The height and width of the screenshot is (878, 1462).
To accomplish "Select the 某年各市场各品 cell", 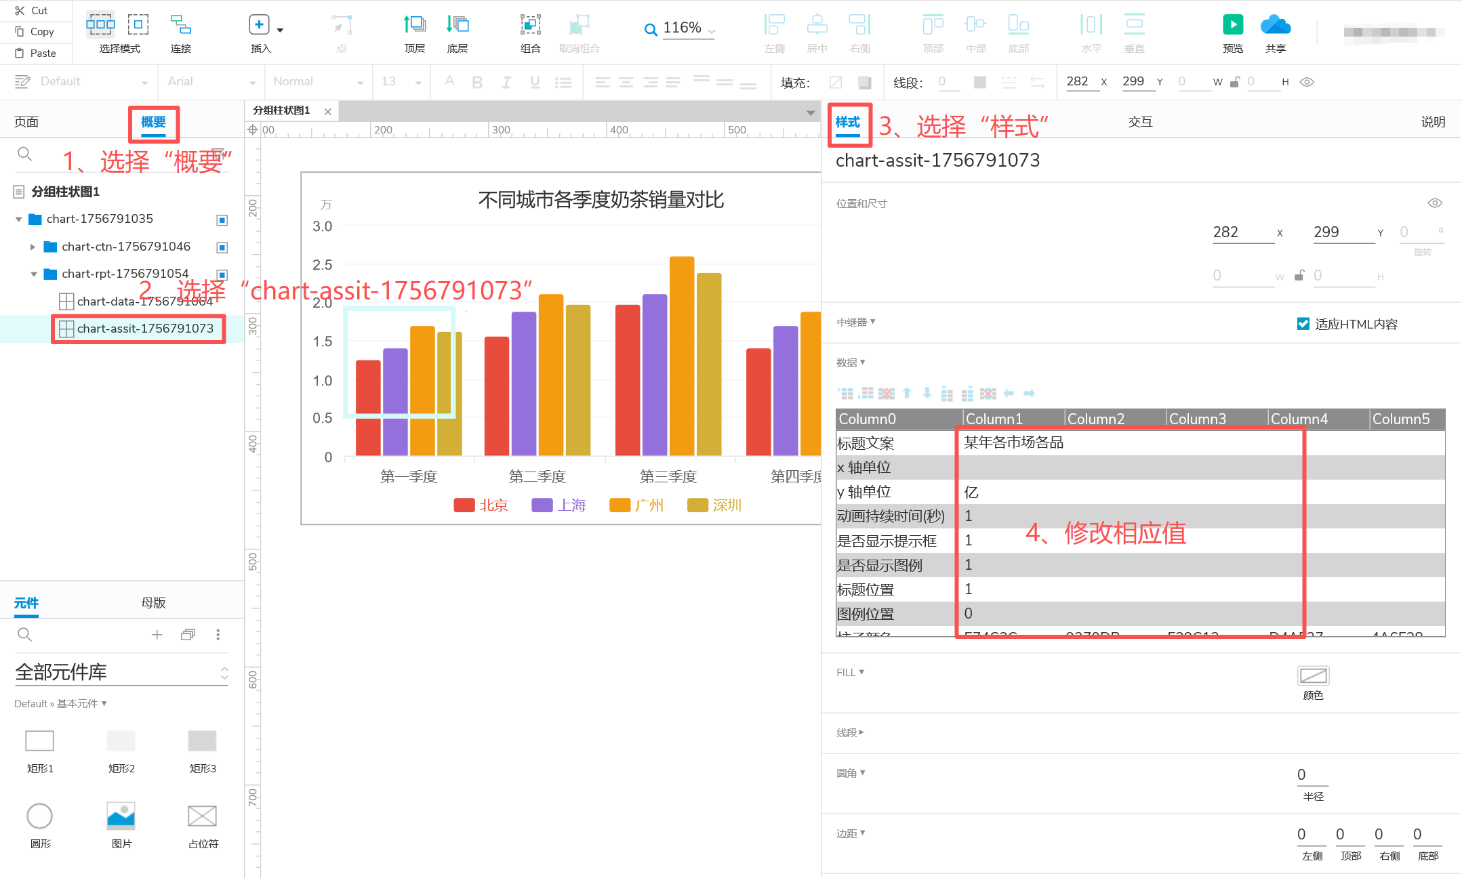I will point(1014,442).
